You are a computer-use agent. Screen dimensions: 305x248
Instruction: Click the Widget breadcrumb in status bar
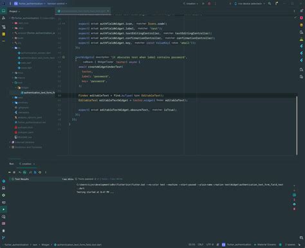tap(45, 245)
